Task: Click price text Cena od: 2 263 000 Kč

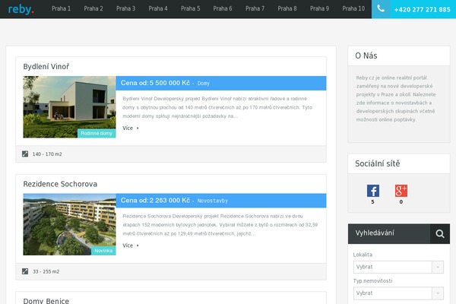Action: pos(155,201)
